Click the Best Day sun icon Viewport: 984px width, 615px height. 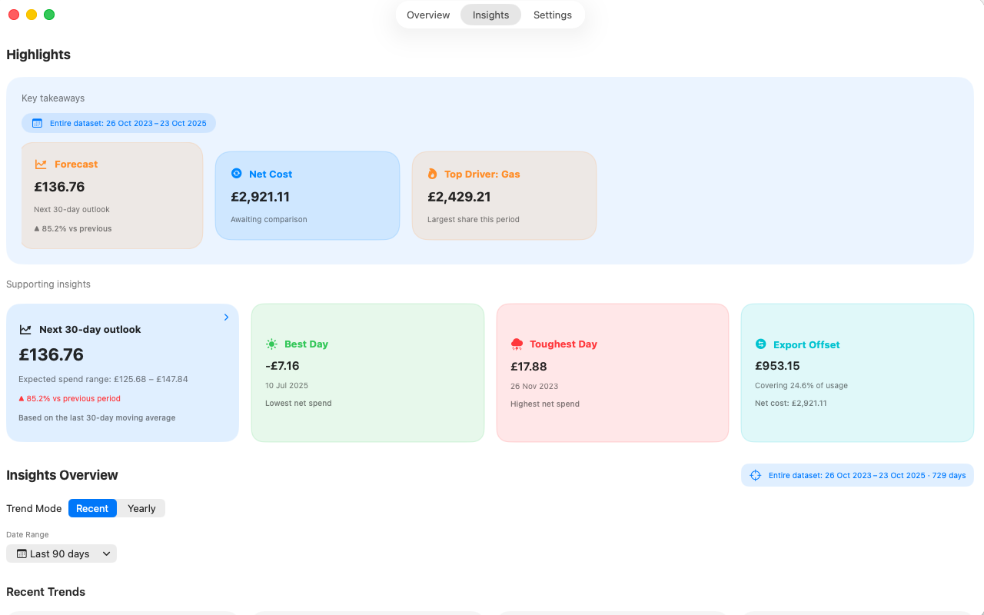pos(271,344)
